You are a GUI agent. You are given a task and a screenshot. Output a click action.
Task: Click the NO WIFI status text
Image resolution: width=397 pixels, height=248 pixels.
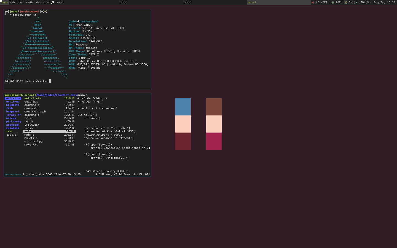(321, 2)
